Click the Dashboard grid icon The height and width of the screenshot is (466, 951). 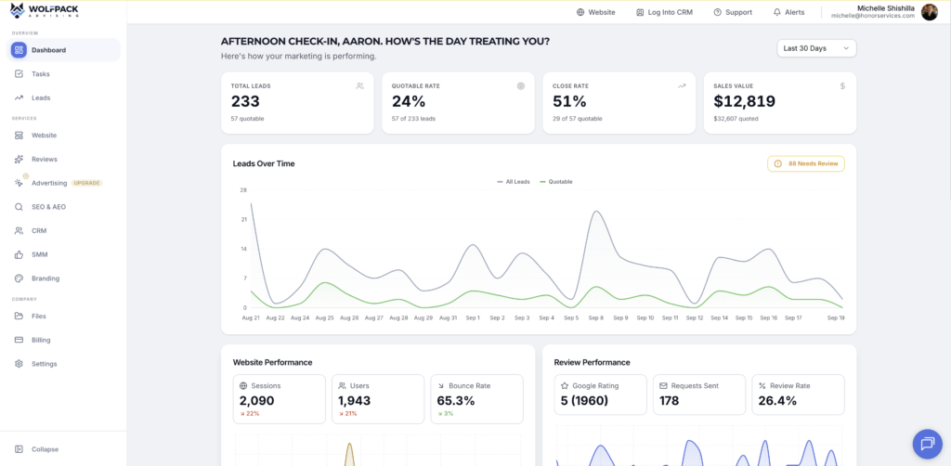tap(19, 50)
